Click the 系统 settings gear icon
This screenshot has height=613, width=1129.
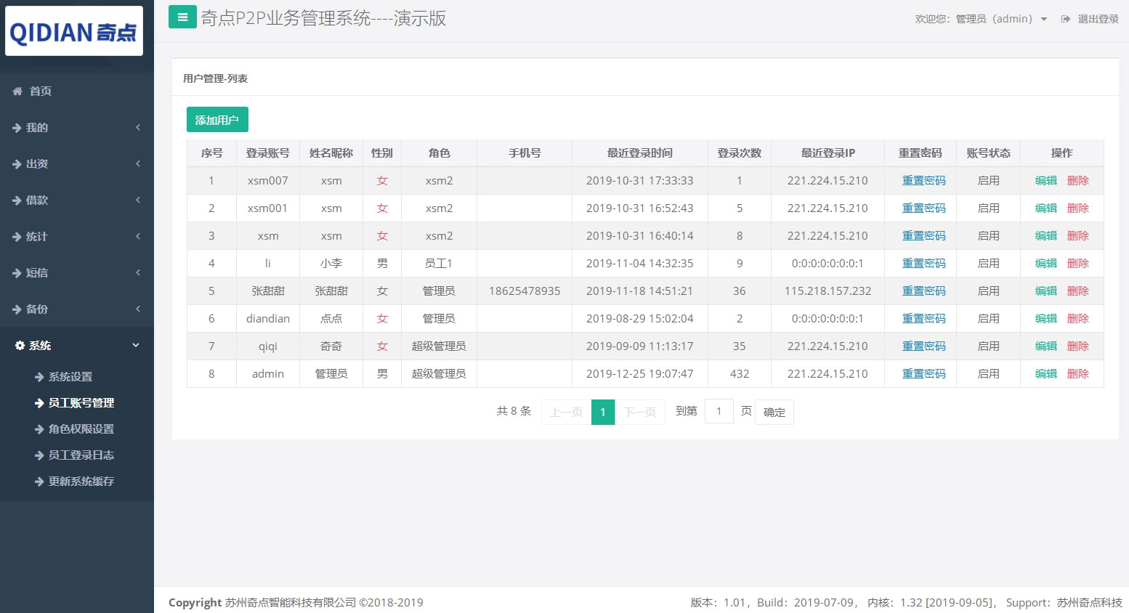(19, 345)
